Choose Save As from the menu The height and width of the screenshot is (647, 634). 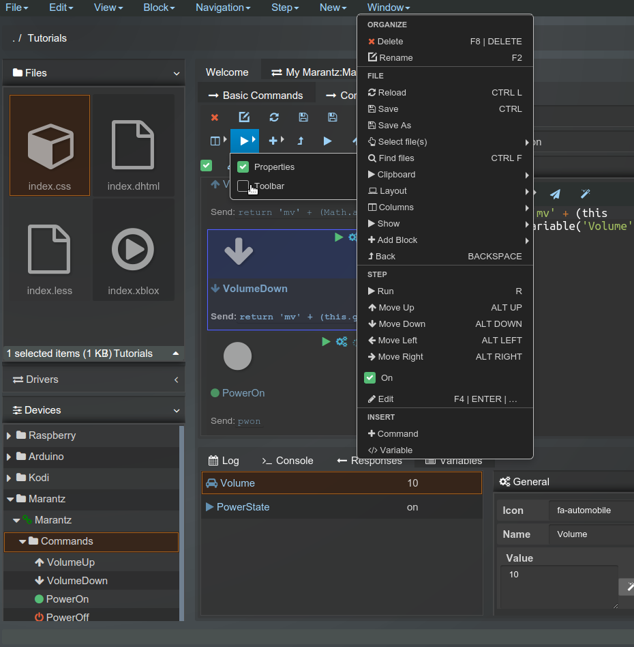click(x=395, y=126)
